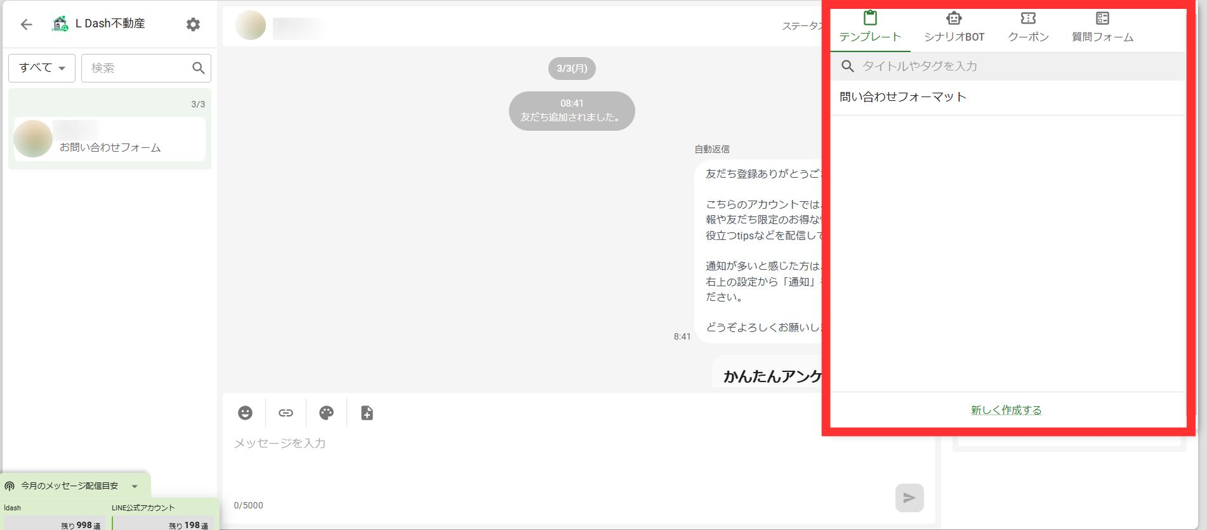Click the add file attachment icon

[x=367, y=413]
